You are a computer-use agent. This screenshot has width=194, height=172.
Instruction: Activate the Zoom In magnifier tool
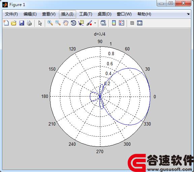click(50, 23)
